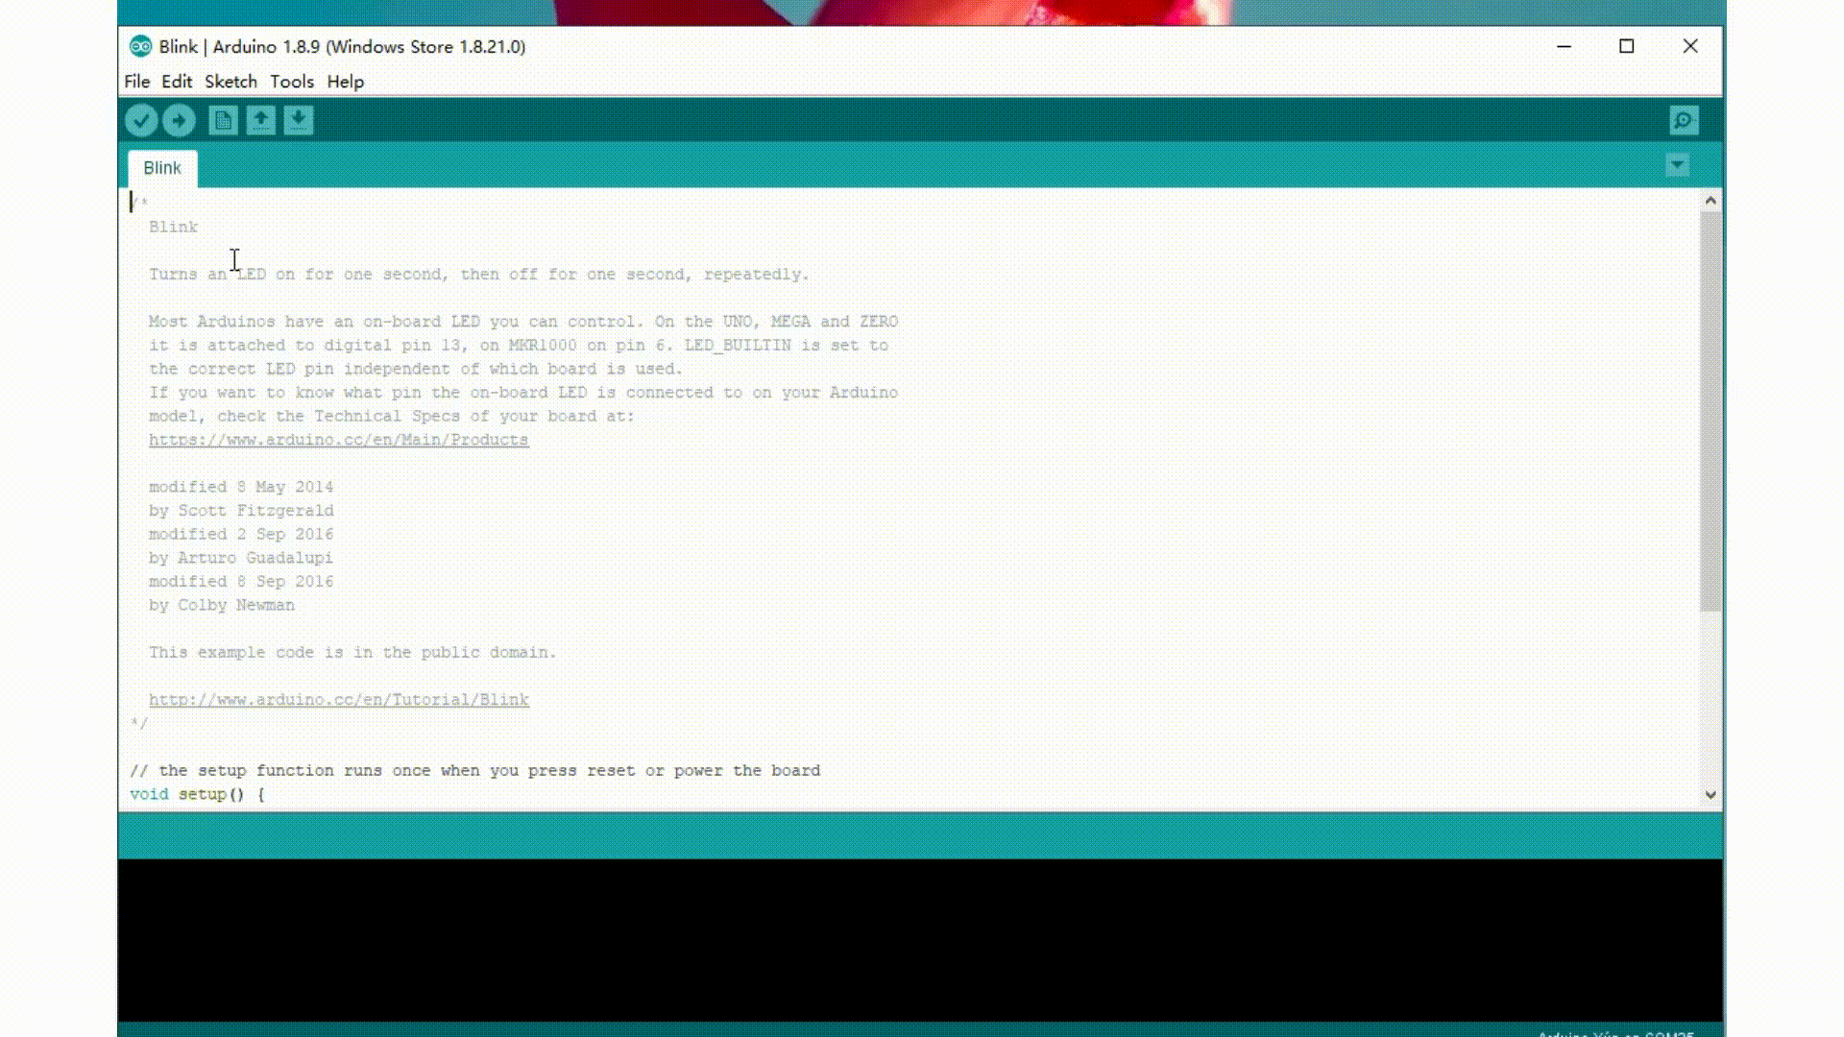
Task: Click the Arduino logo in the title bar
Action: tap(141, 46)
